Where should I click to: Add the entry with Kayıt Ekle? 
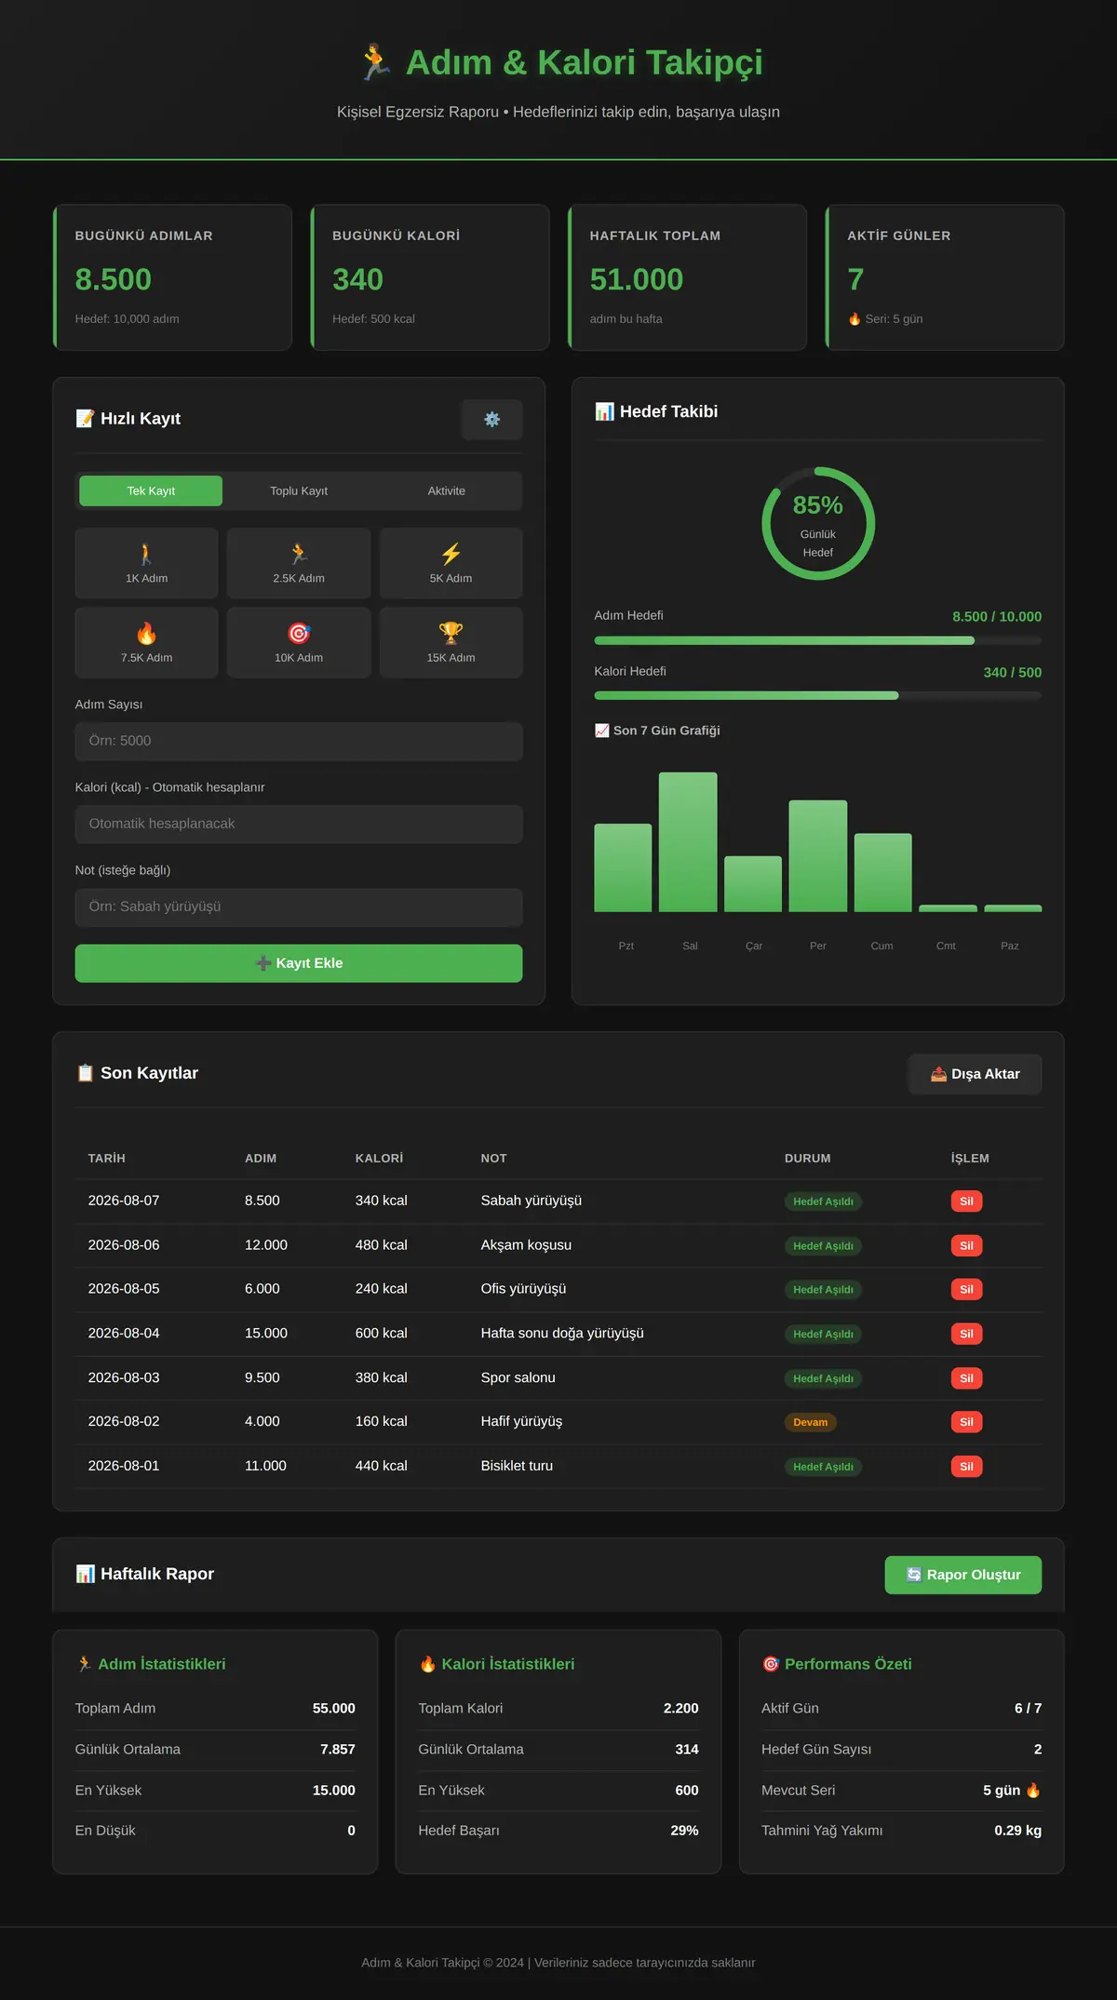coord(299,963)
